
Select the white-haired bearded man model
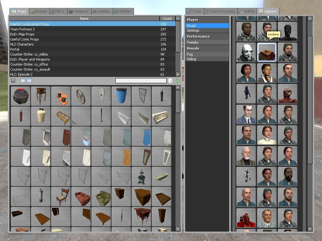click(x=246, y=156)
